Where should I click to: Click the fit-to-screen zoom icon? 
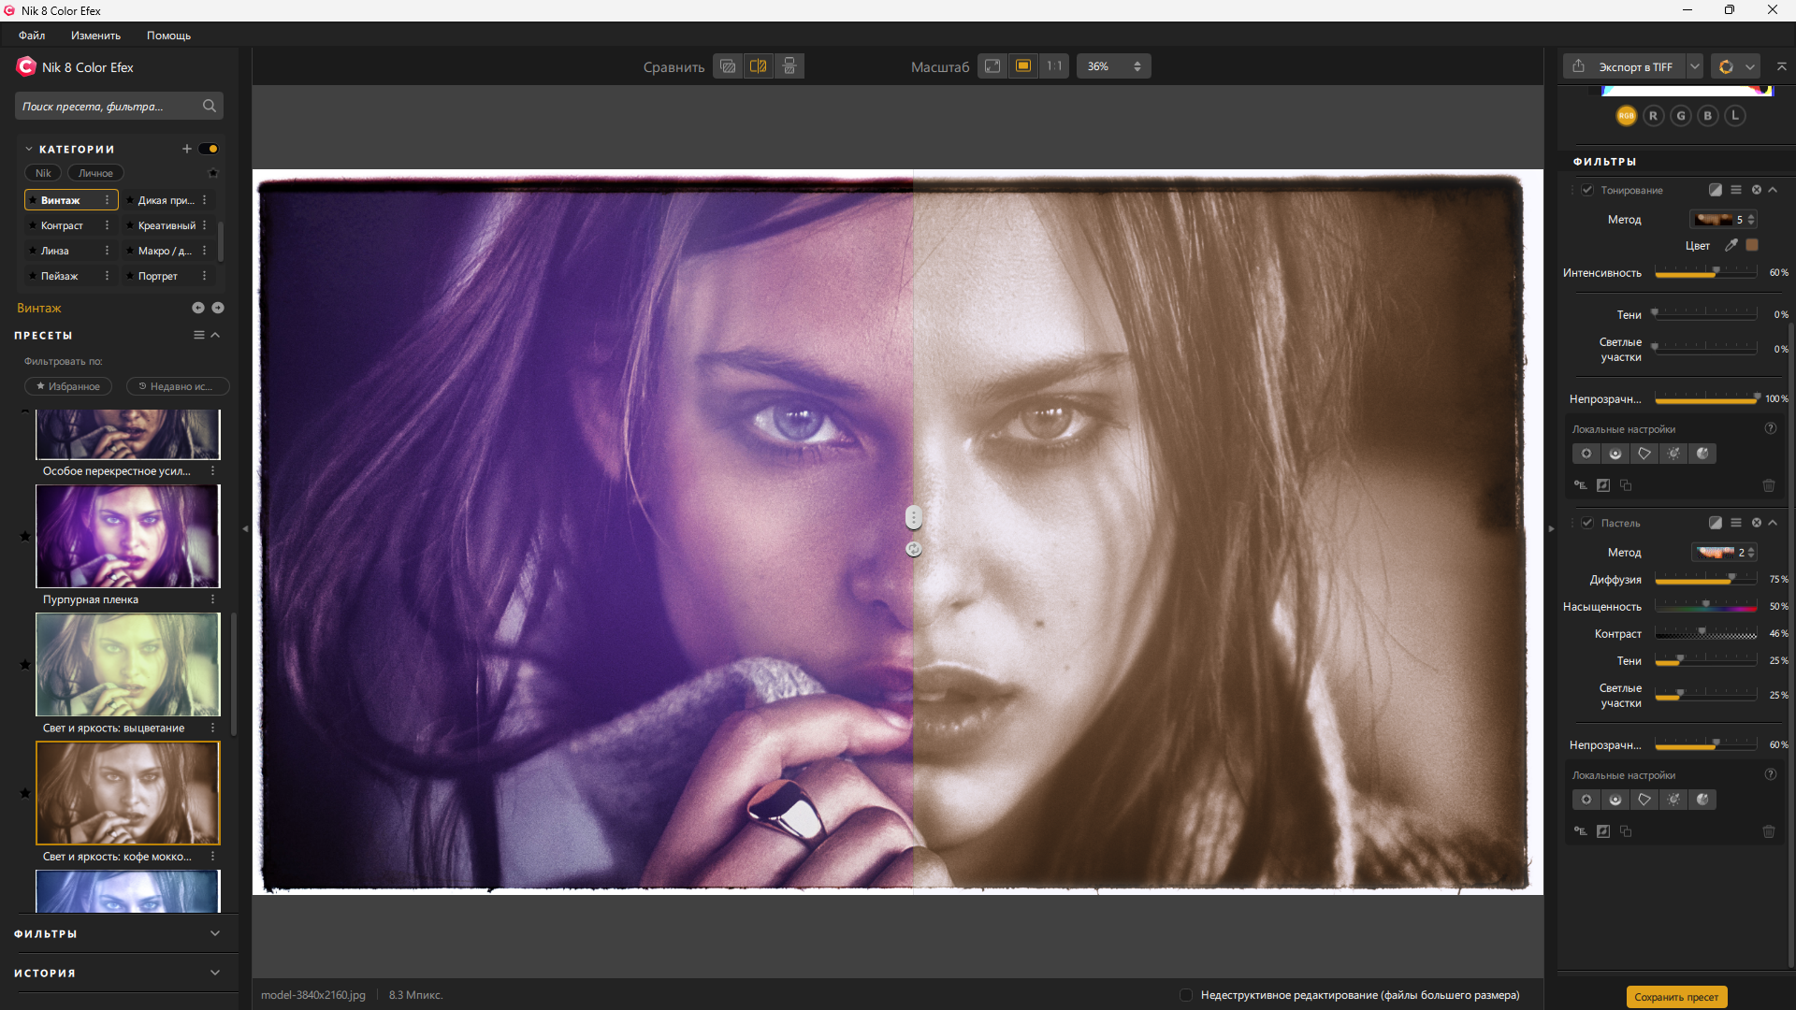(992, 66)
